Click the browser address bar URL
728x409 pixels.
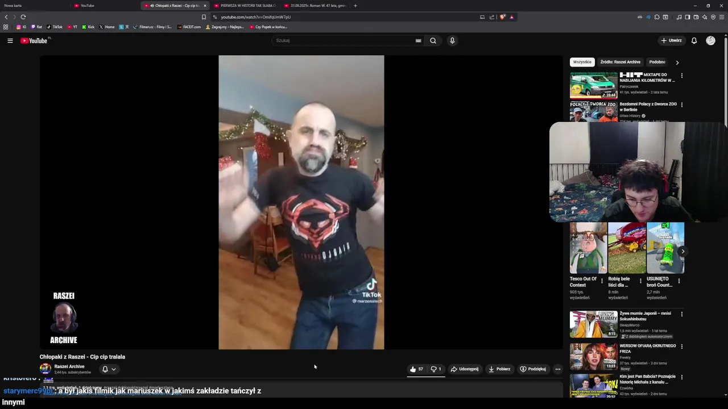point(255,17)
